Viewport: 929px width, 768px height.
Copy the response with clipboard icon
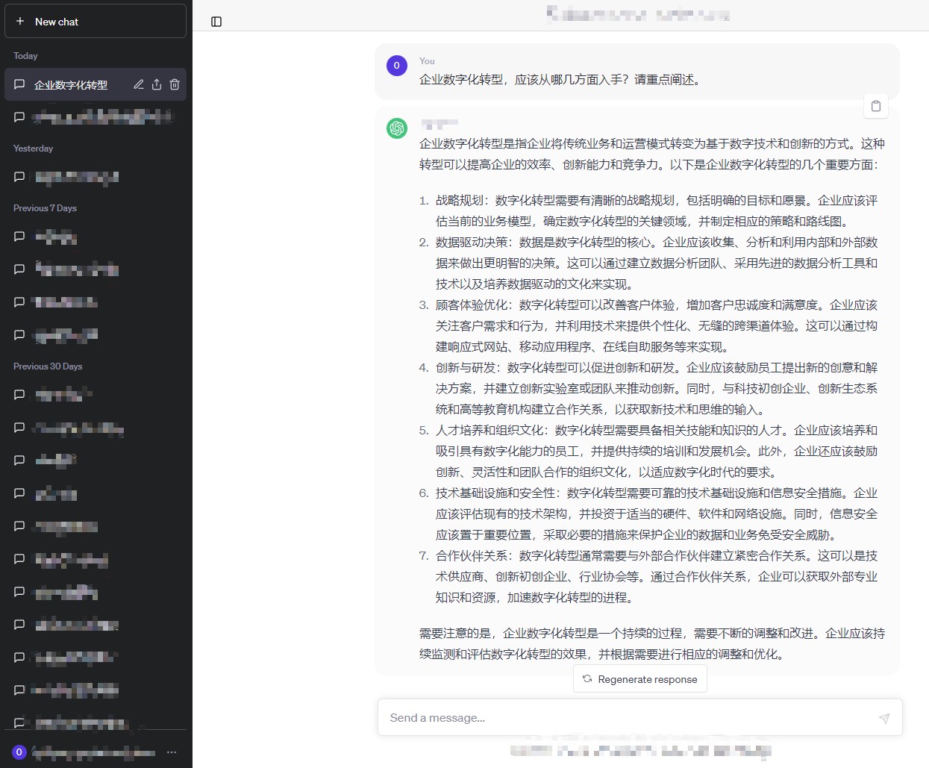tap(876, 106)
